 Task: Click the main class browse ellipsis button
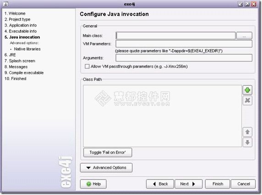click(244, 36)
